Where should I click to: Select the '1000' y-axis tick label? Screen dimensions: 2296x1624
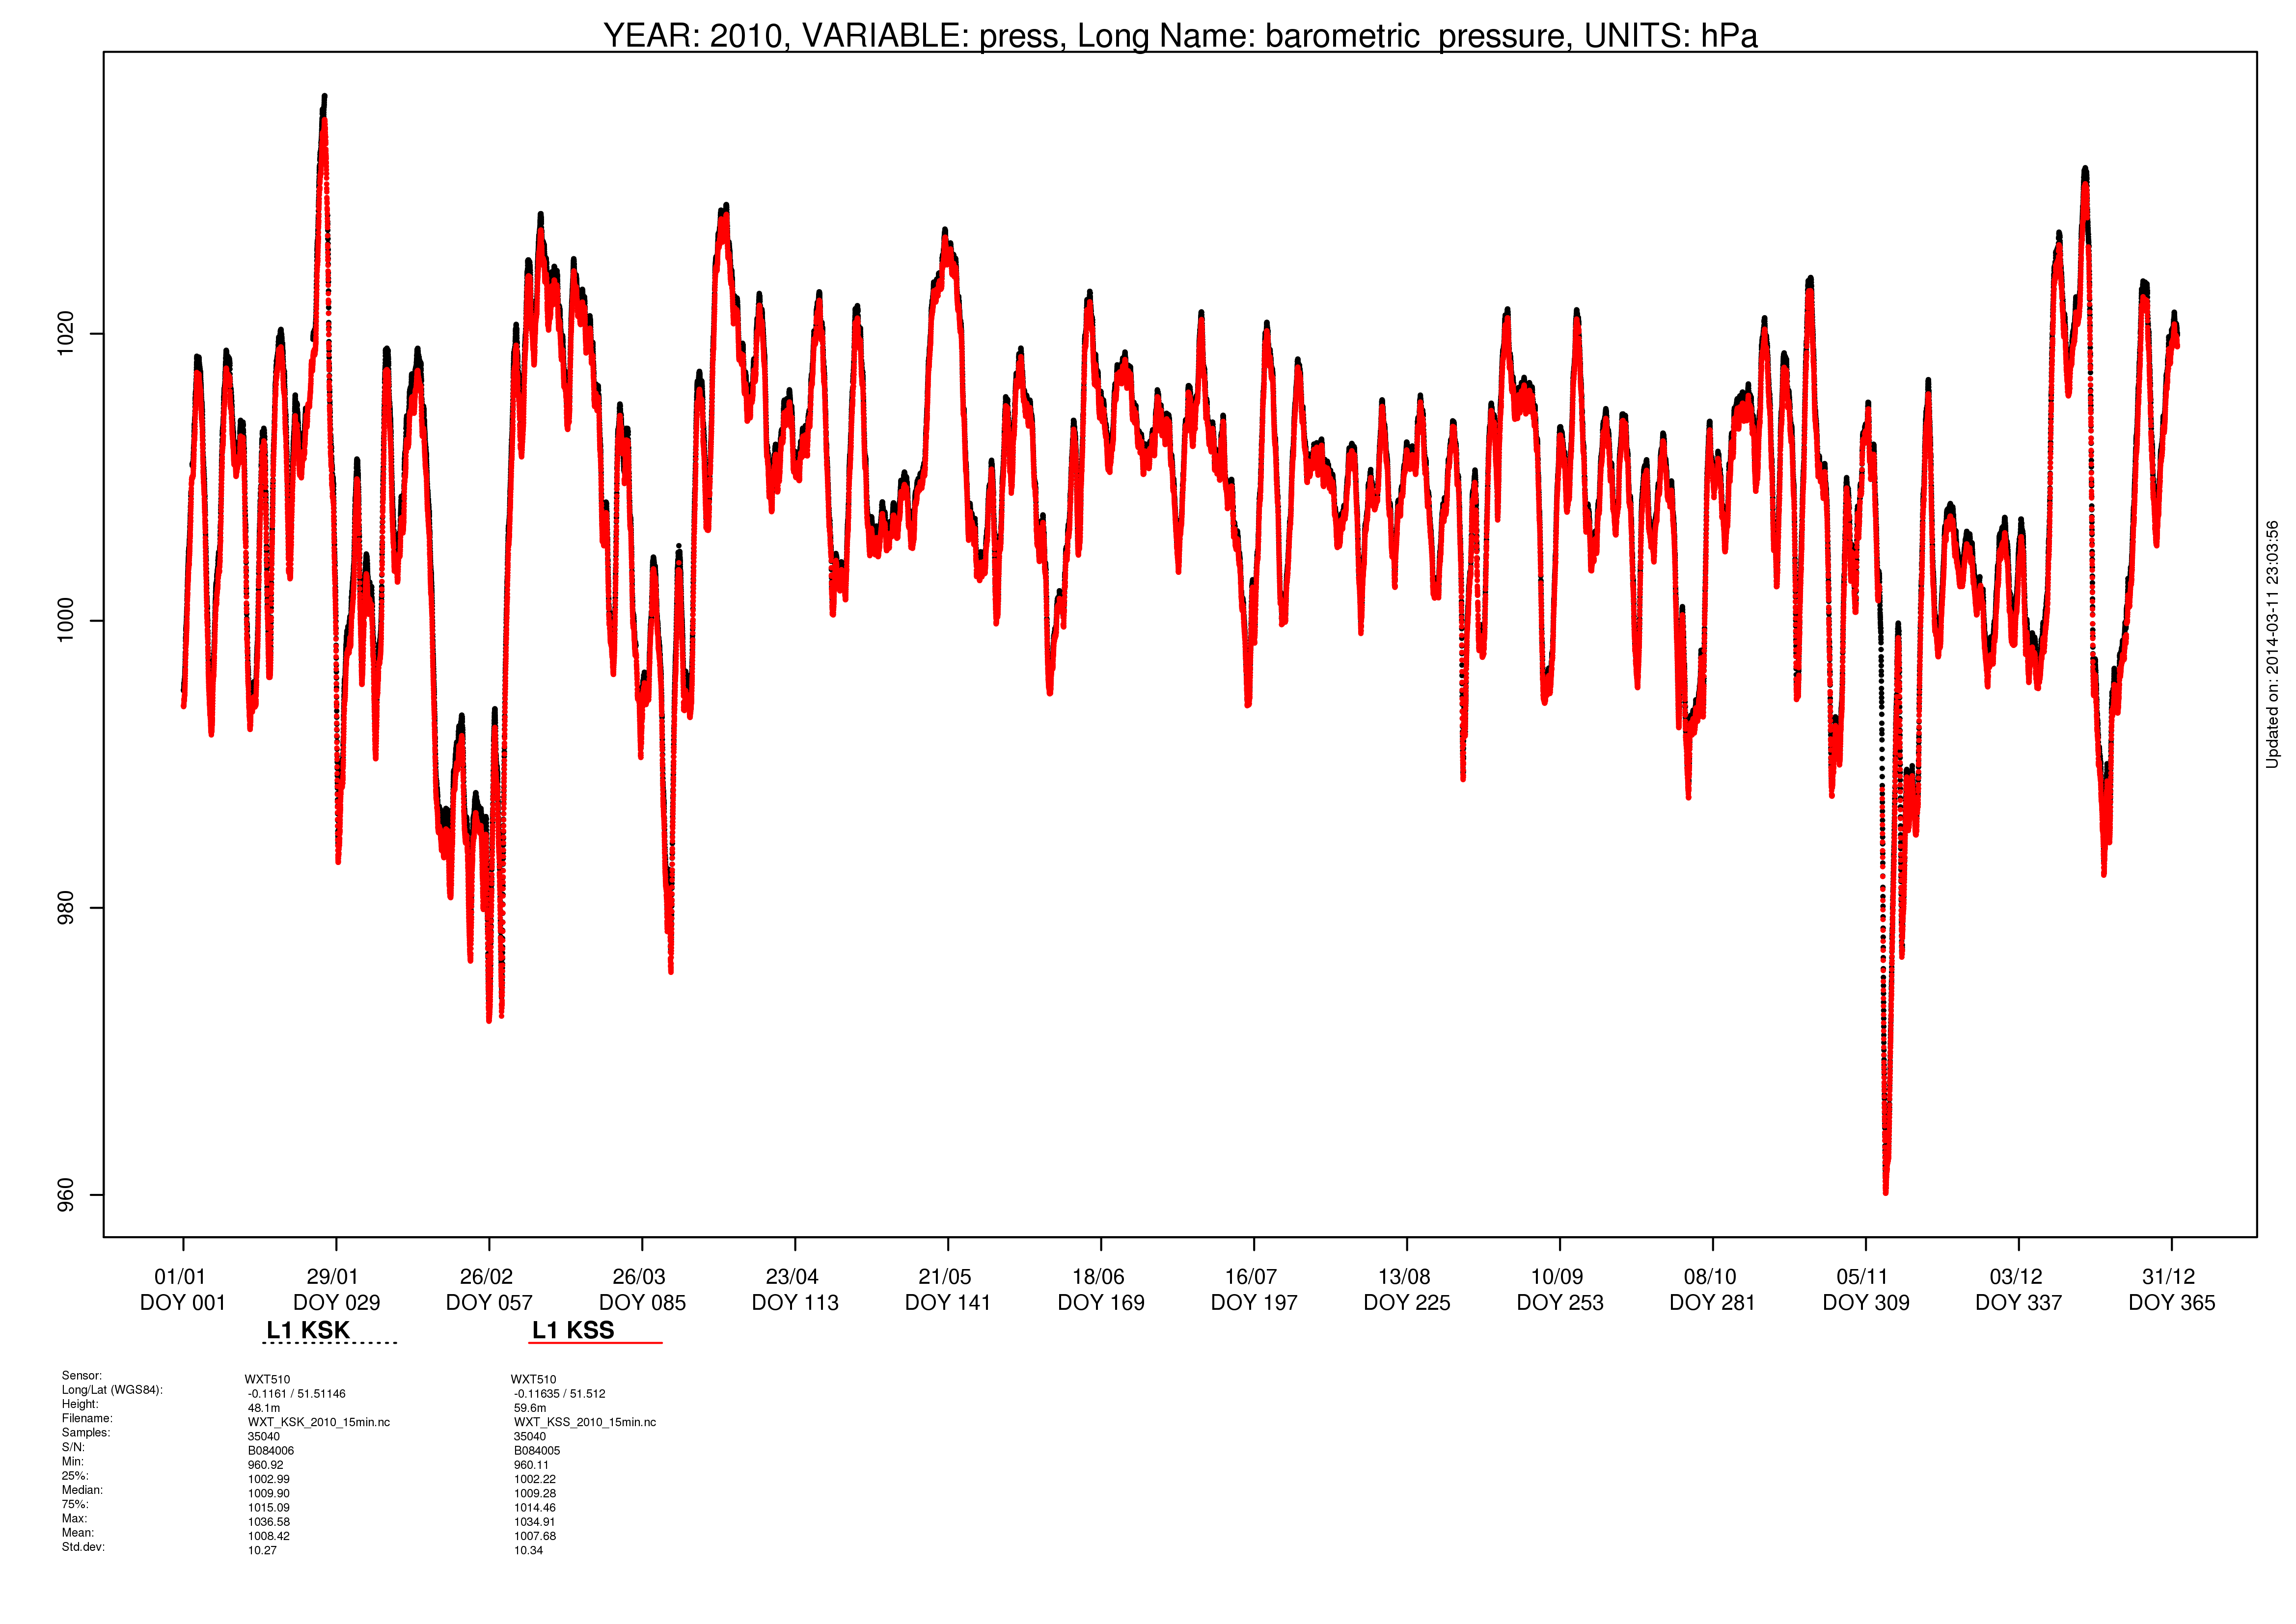click(x=65, y=620)
